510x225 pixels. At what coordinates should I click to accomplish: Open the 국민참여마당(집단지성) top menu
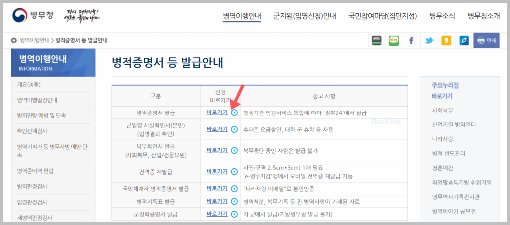tap(382, 16)
